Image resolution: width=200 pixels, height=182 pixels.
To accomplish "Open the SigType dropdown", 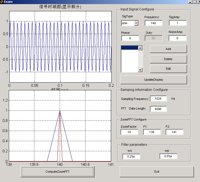I will (136, 23).
